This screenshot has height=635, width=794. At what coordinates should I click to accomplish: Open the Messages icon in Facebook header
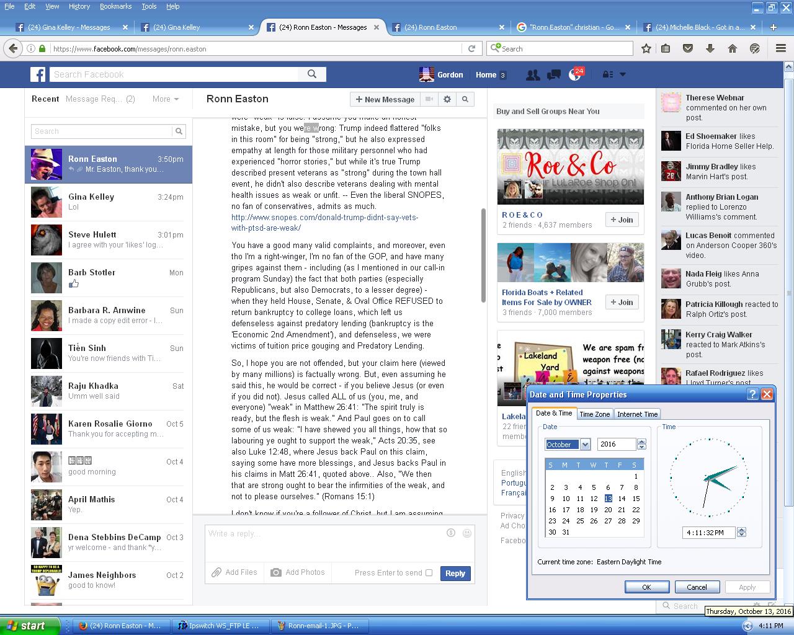coord(554,74)
